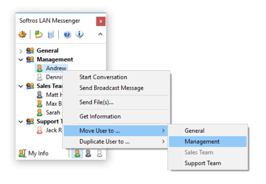Select the General group label
Screen dimensions: 266x184
click(x=48, y=51)
